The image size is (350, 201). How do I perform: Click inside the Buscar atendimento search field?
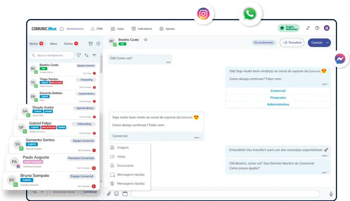52,55
